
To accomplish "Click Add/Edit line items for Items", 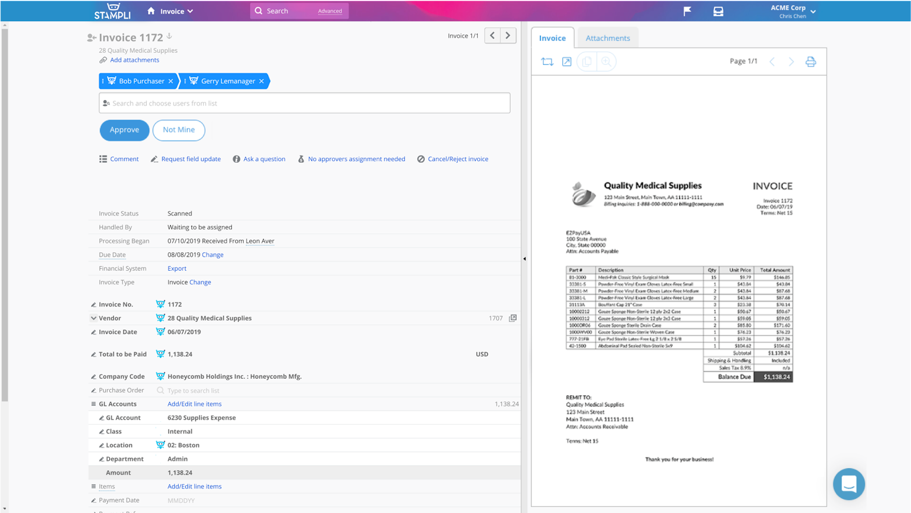I will pos(194,486).
